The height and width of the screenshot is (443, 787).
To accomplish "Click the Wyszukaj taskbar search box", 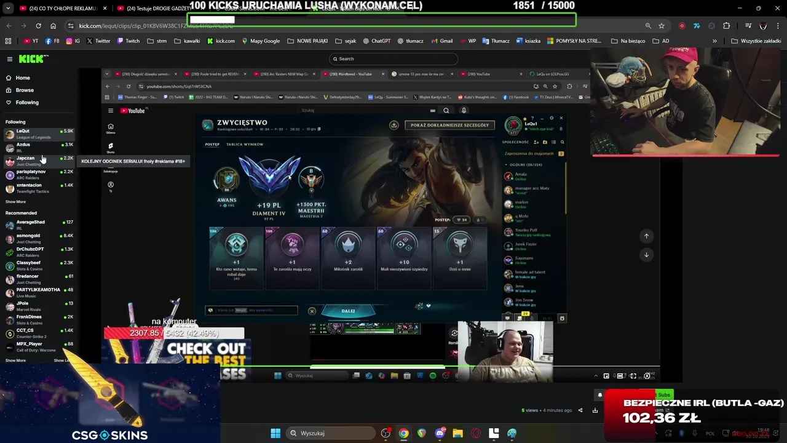I will (x=331, y=433).
